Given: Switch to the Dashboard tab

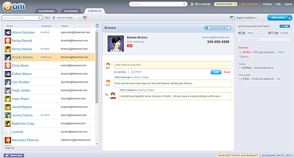Looking at the screenshot, I should click(x=46, y=11).
